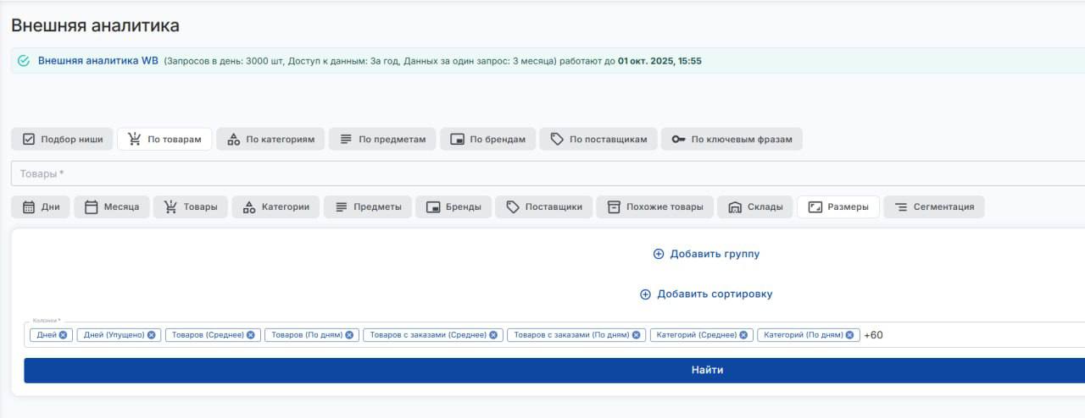The height and width of the screenshot is (418, 1085).
Task: Remove the Категорий (По дням) chip
Action: (x=850, y=335)
